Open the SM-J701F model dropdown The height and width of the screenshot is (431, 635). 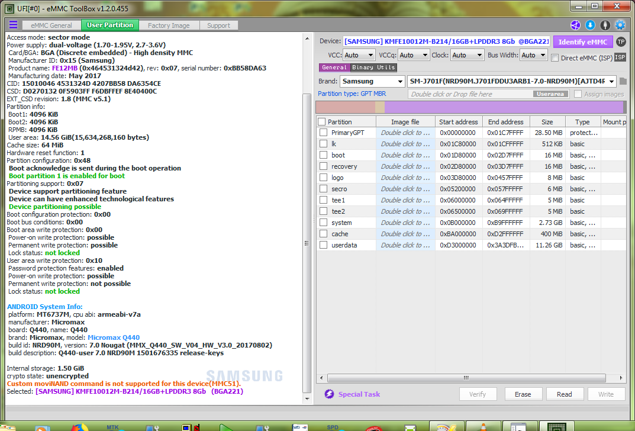[x=511, y=82]
